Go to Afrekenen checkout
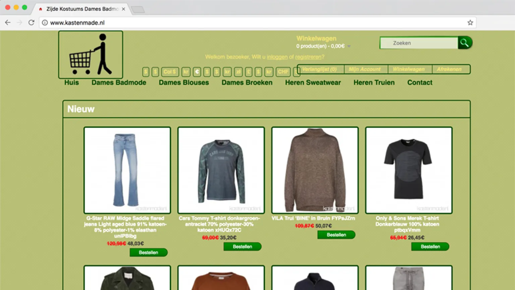Screen dimensions: 515x290 449,69
